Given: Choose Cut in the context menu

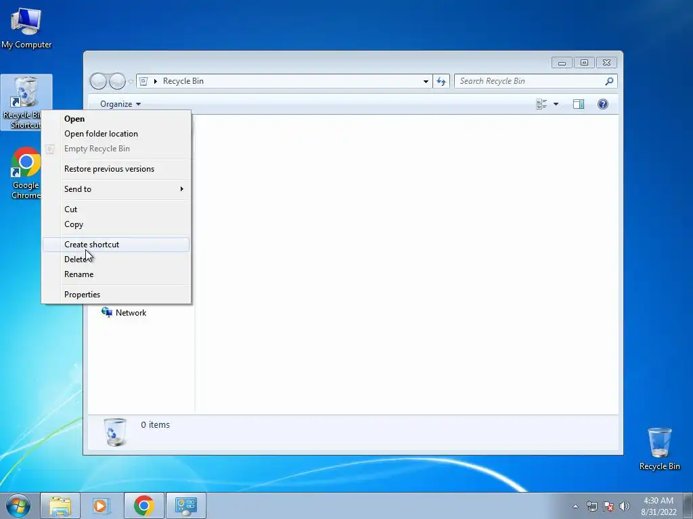Looking at the screenshot, I should (116, 209).
